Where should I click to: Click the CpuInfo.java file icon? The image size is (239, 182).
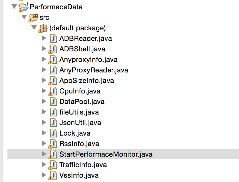click(x=53, y=91)
